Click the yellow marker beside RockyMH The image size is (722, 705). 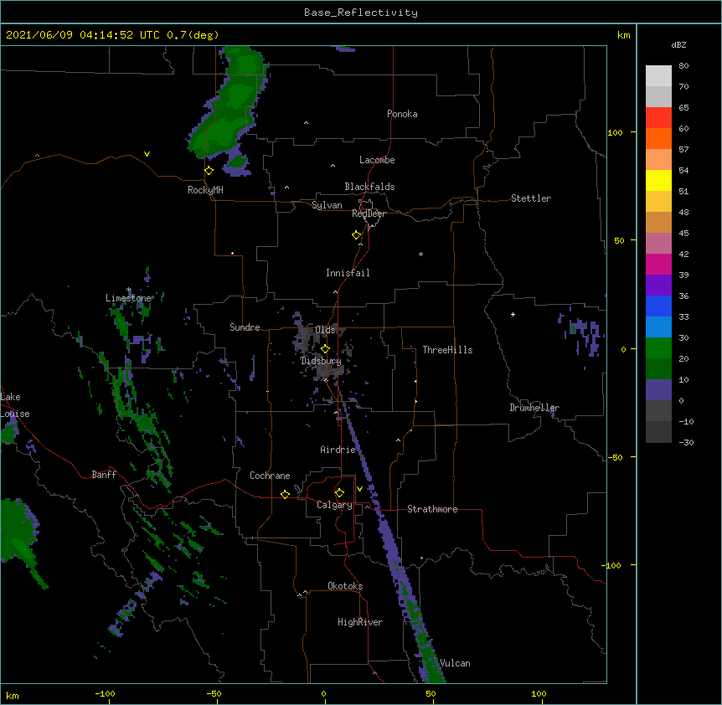209,171
